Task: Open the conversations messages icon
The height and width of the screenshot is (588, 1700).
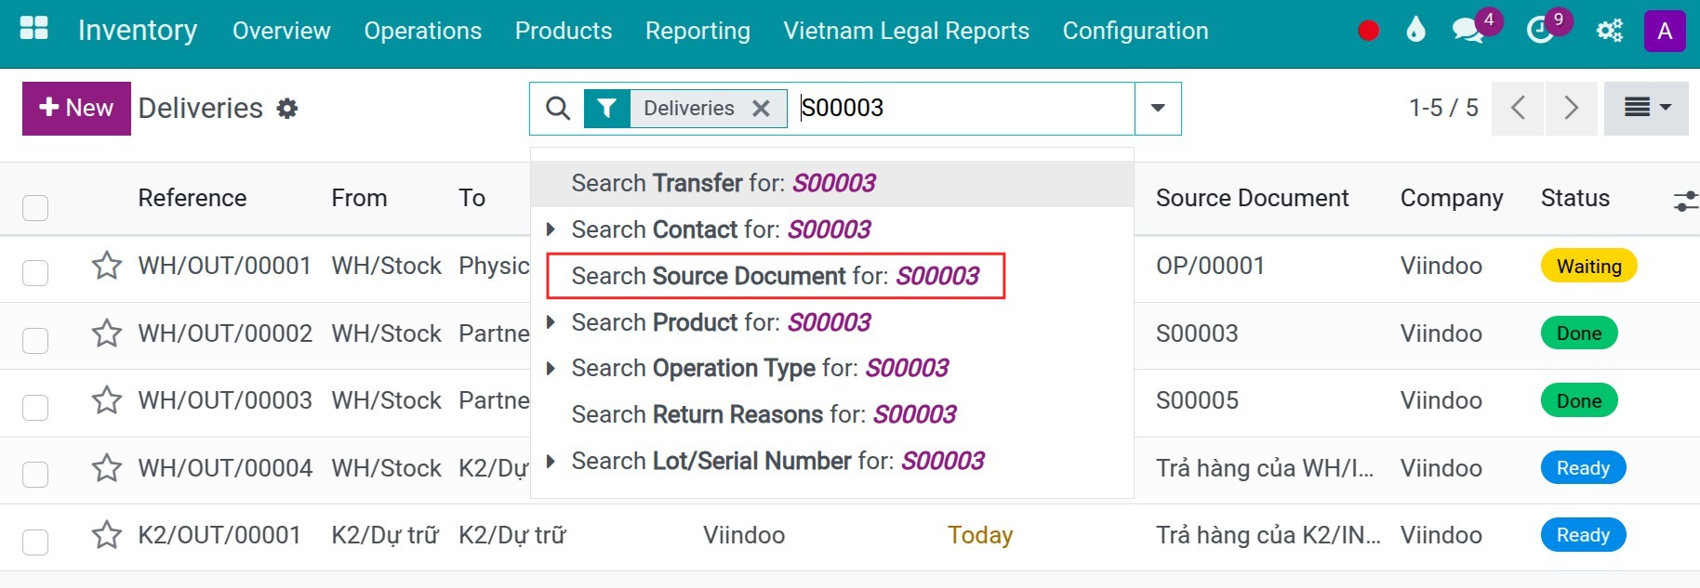Action: pyautogui.click(x=1468, y=31)
